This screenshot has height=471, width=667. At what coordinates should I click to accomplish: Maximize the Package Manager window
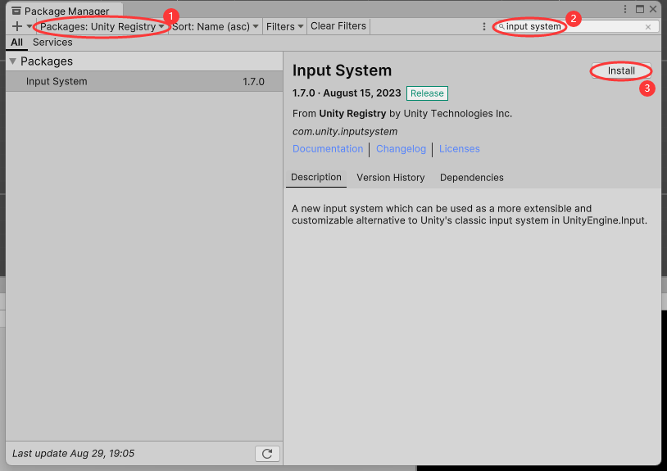click(x=640, y=9)
